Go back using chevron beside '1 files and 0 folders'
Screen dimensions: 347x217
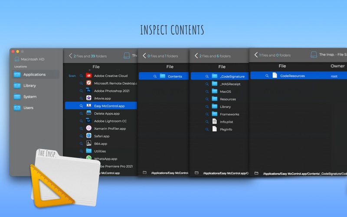tap(256, 55)
